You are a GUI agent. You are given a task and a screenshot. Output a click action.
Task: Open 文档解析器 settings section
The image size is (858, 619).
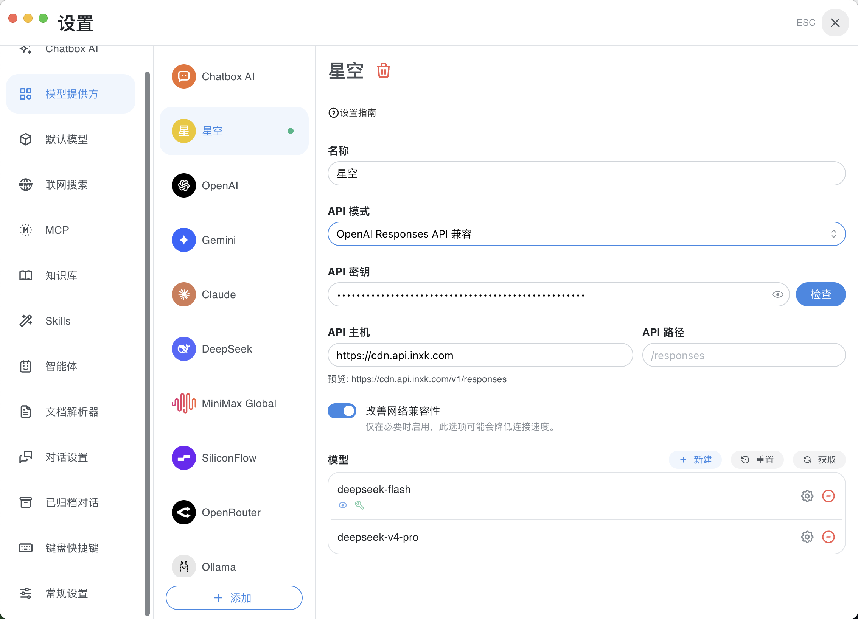coord(71,412)
